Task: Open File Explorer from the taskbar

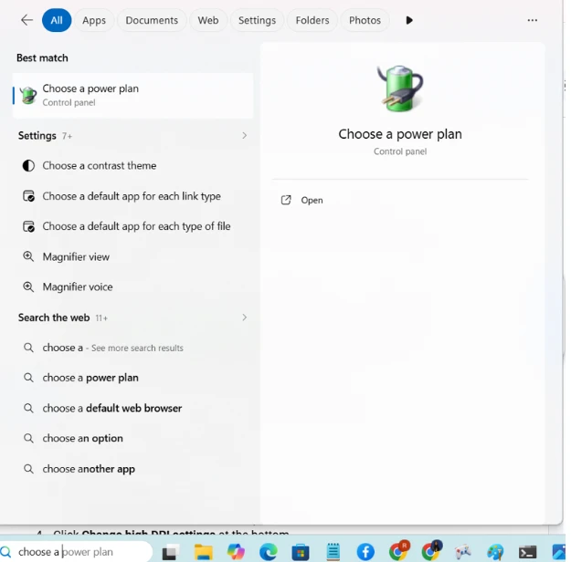Action: [203, 552]
